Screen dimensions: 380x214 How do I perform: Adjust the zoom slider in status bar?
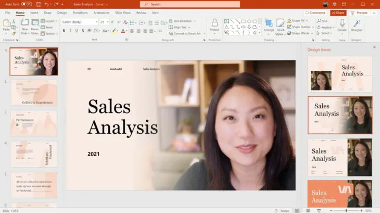(346, 210)
